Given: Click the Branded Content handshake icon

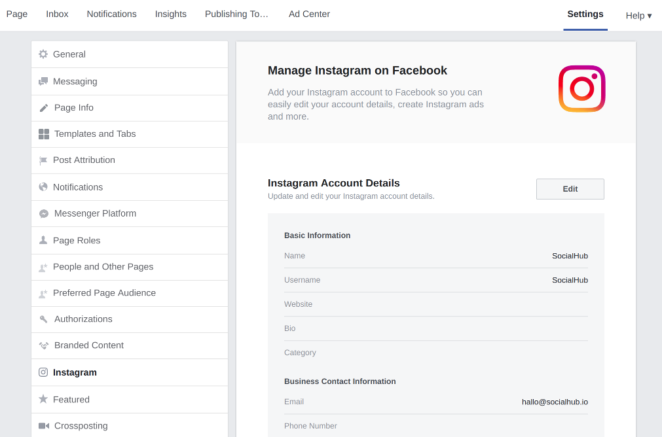Looking at the screenshot, I should coord(44,345).
